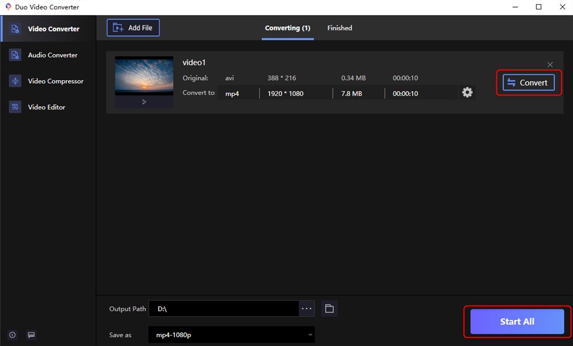
Task: Open the Video Converter sidebar section
Action: (48, 29)
